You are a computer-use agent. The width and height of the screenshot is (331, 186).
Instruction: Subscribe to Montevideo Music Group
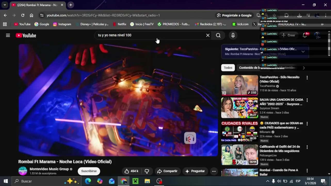pyautogui.click(x=89, y=171)
